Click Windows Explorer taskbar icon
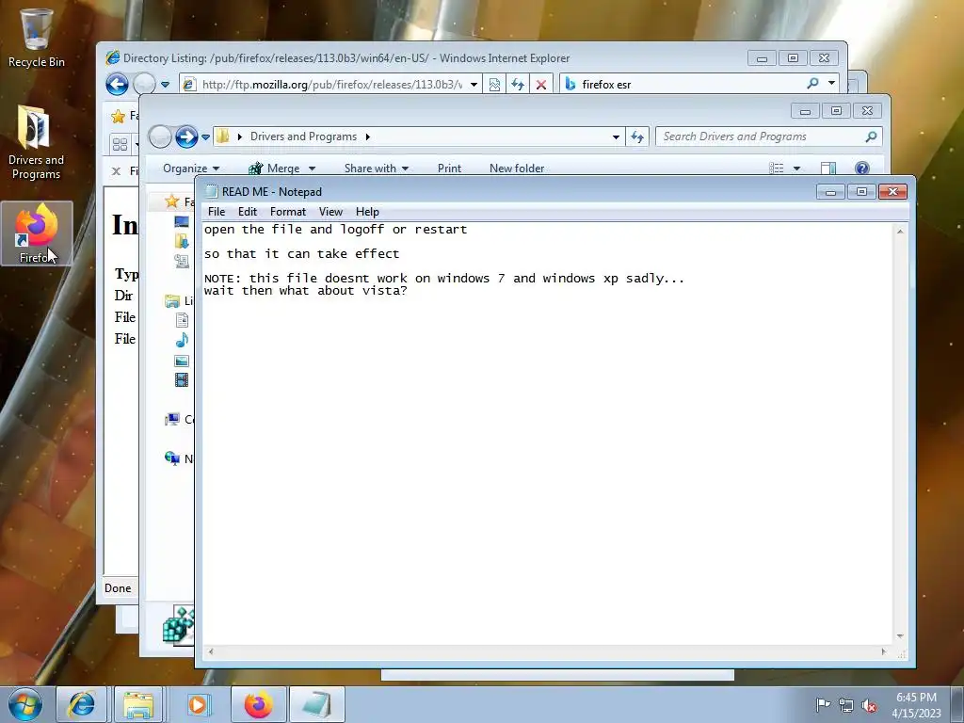964x723 pixels. pos(137,704)
